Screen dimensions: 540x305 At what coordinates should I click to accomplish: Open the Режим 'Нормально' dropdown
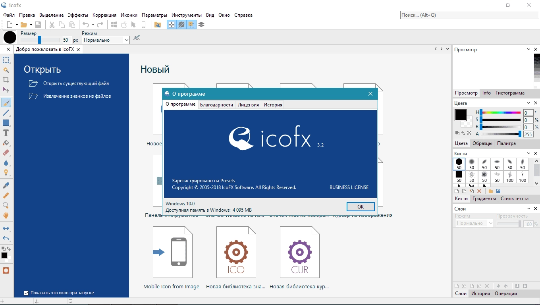pos(106,40)
